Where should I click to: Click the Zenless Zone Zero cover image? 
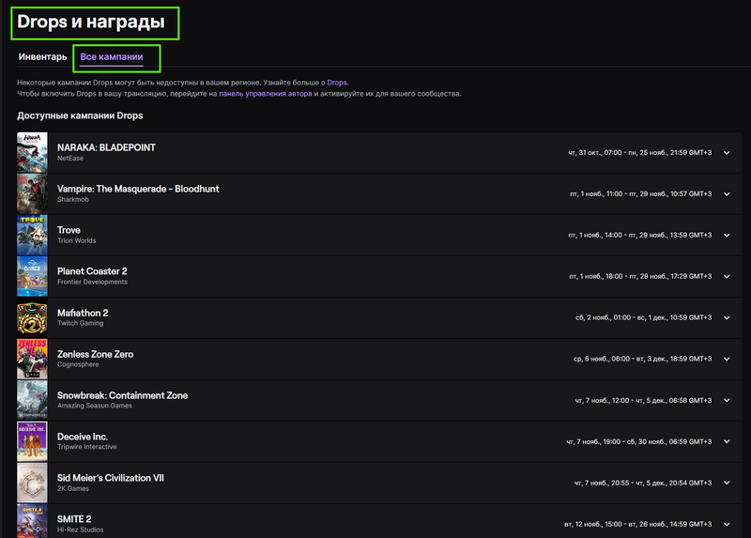click(32, 359)
